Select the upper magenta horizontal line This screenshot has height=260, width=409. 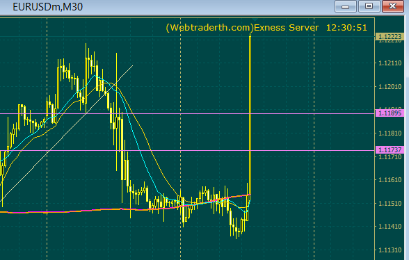pyautogui.click(x=182, y=114)
